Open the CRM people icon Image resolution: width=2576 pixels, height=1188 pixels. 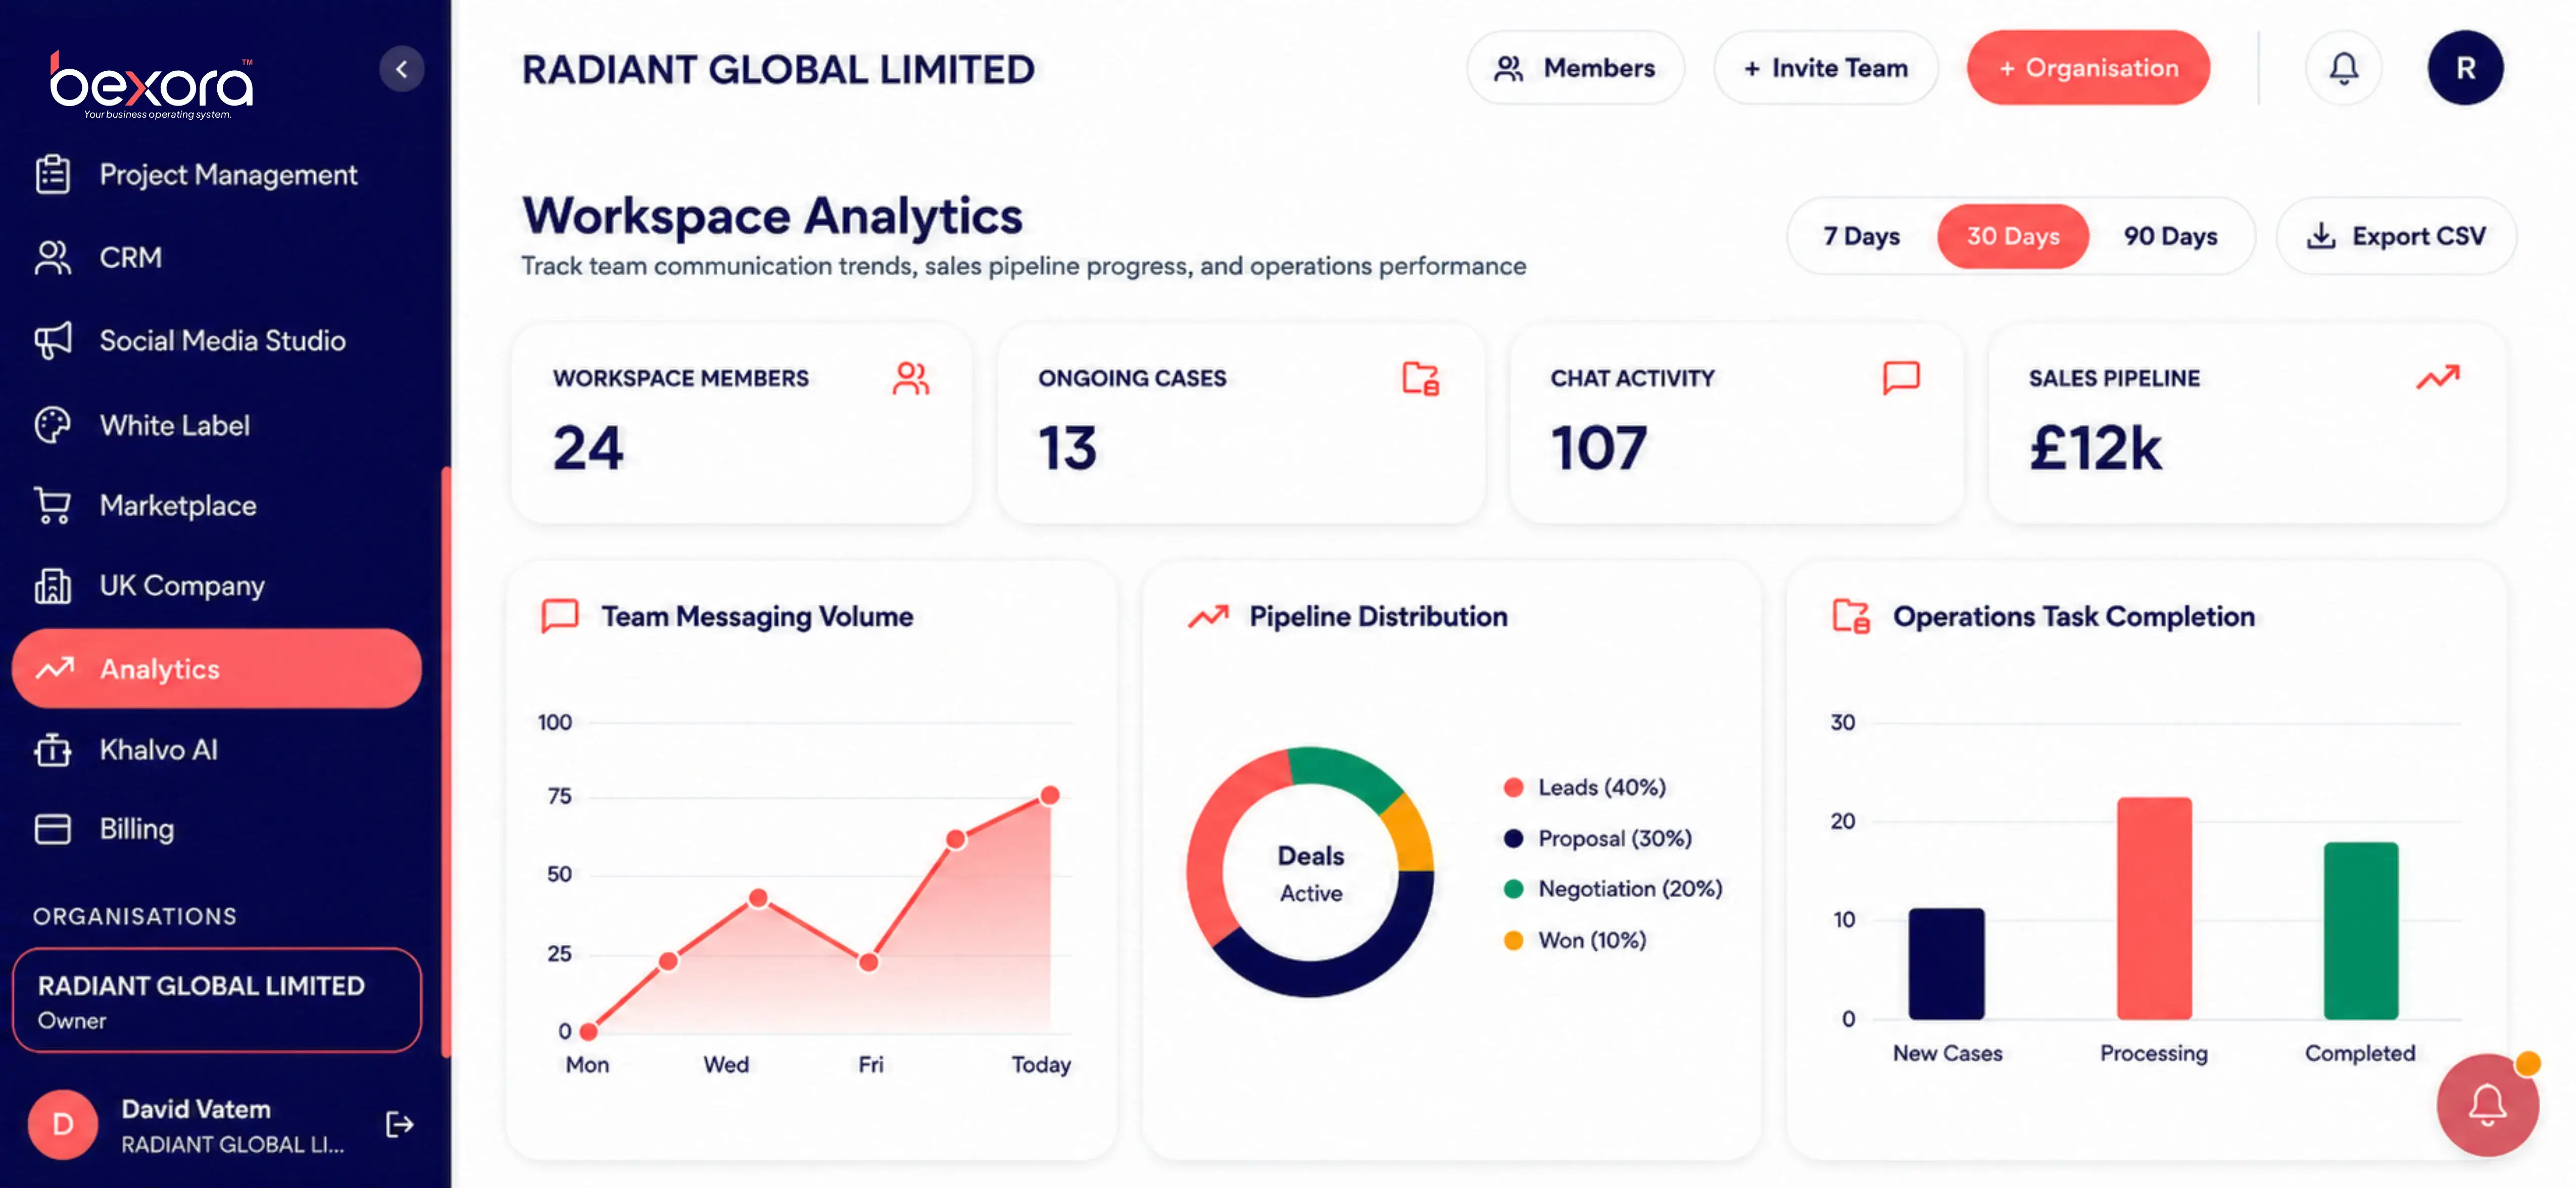point(53,257)
